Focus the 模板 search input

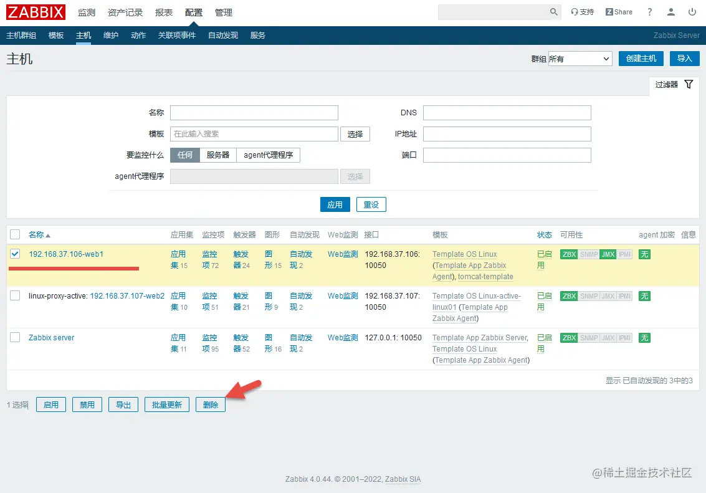254,134
